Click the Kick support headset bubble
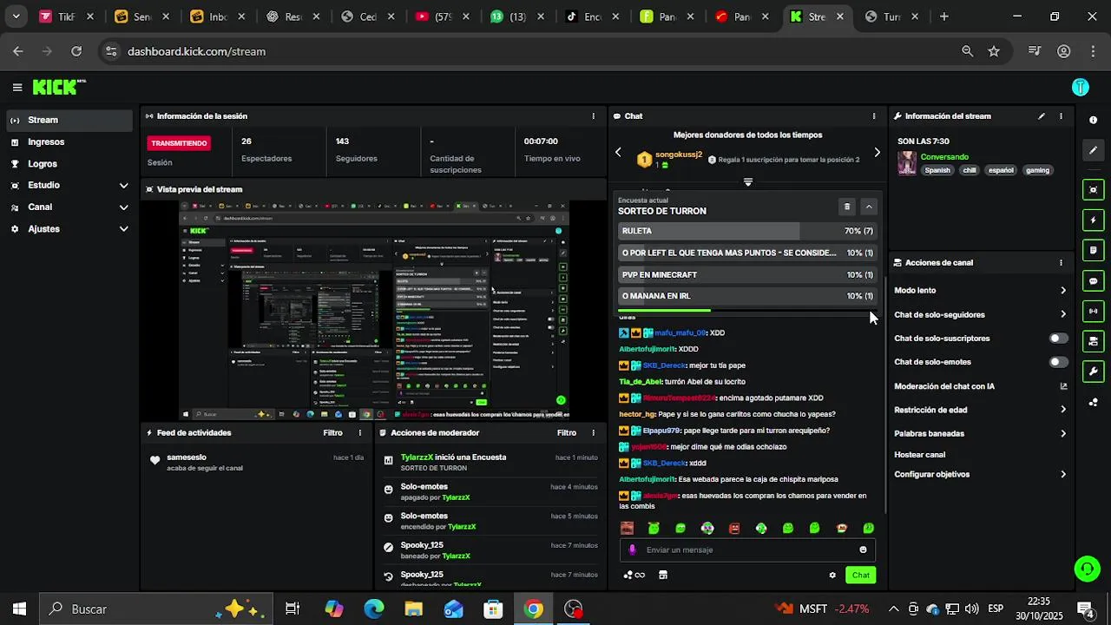Screen dimensions: 1111x625 coord(1087,569)
